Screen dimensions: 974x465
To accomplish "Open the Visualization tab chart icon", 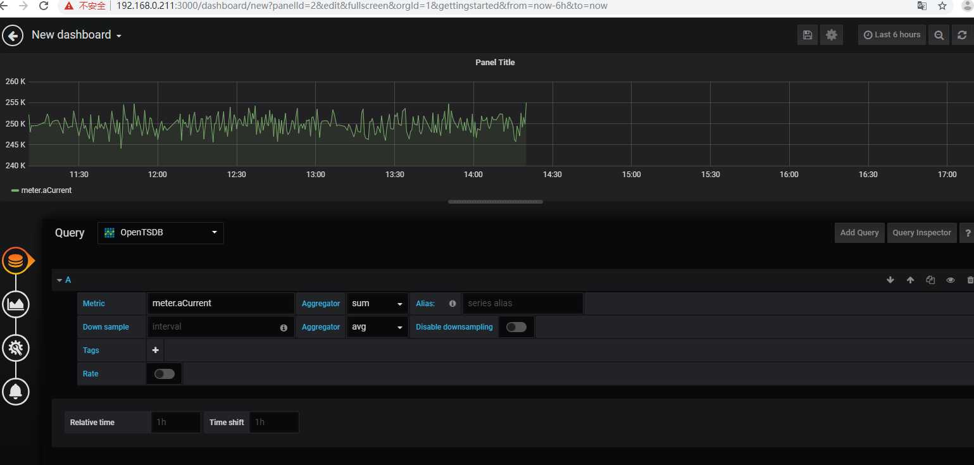I will [x=16, y=304].
